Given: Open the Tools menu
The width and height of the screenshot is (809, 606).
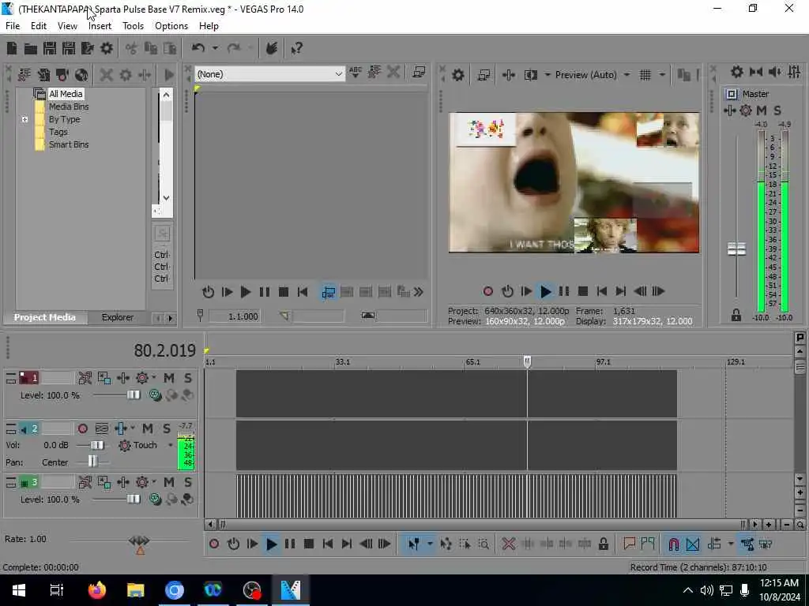Looking at the screenshot, I should point(133,26).
